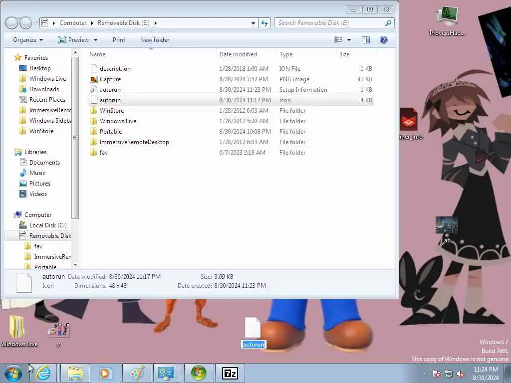Open the Change your view icon
This screenshot has width=511, height=383.
tap(338, 40)
